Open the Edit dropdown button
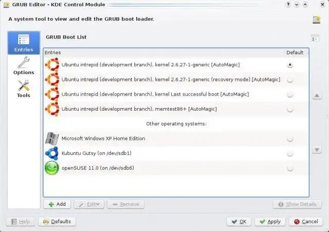Viewport: 329px width, 232px height. click(x=89, y=204)
